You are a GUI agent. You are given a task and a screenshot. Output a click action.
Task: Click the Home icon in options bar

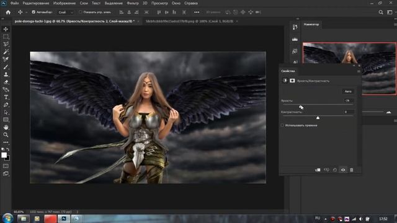pyautogui.click(x=8, y=12)
